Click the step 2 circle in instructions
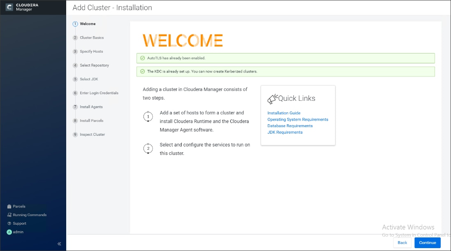451x251 pixels. point(148,149)
